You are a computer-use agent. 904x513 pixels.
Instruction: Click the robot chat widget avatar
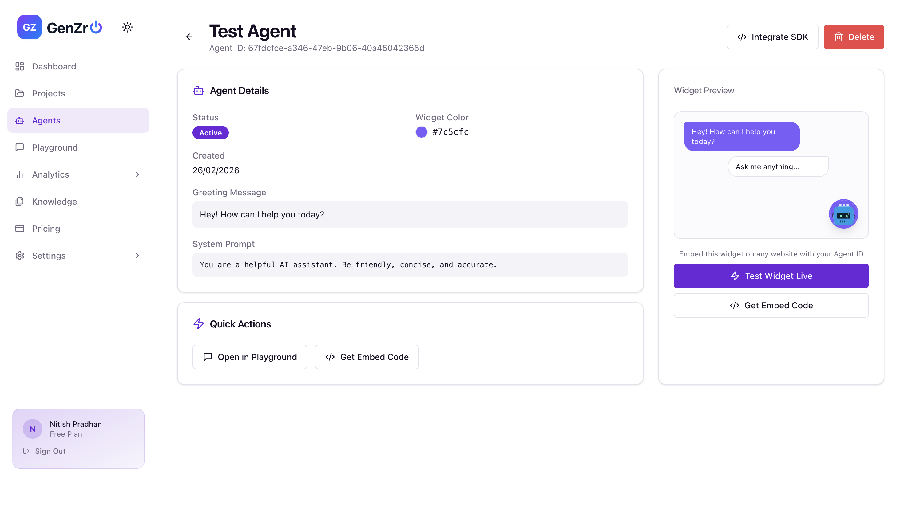pos(843,214)
